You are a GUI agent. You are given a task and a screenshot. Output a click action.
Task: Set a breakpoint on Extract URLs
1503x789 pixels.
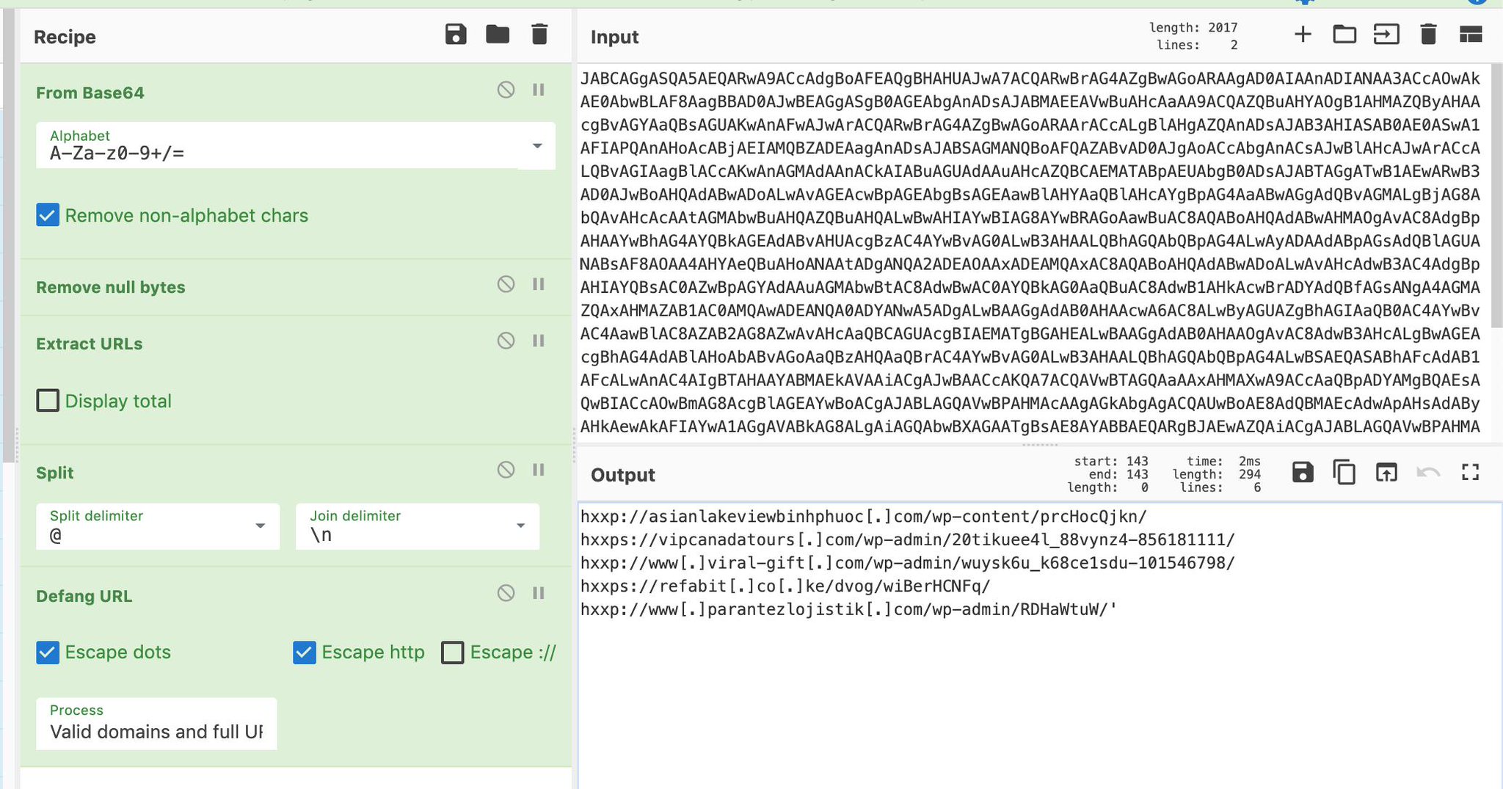tap(539, 340)
